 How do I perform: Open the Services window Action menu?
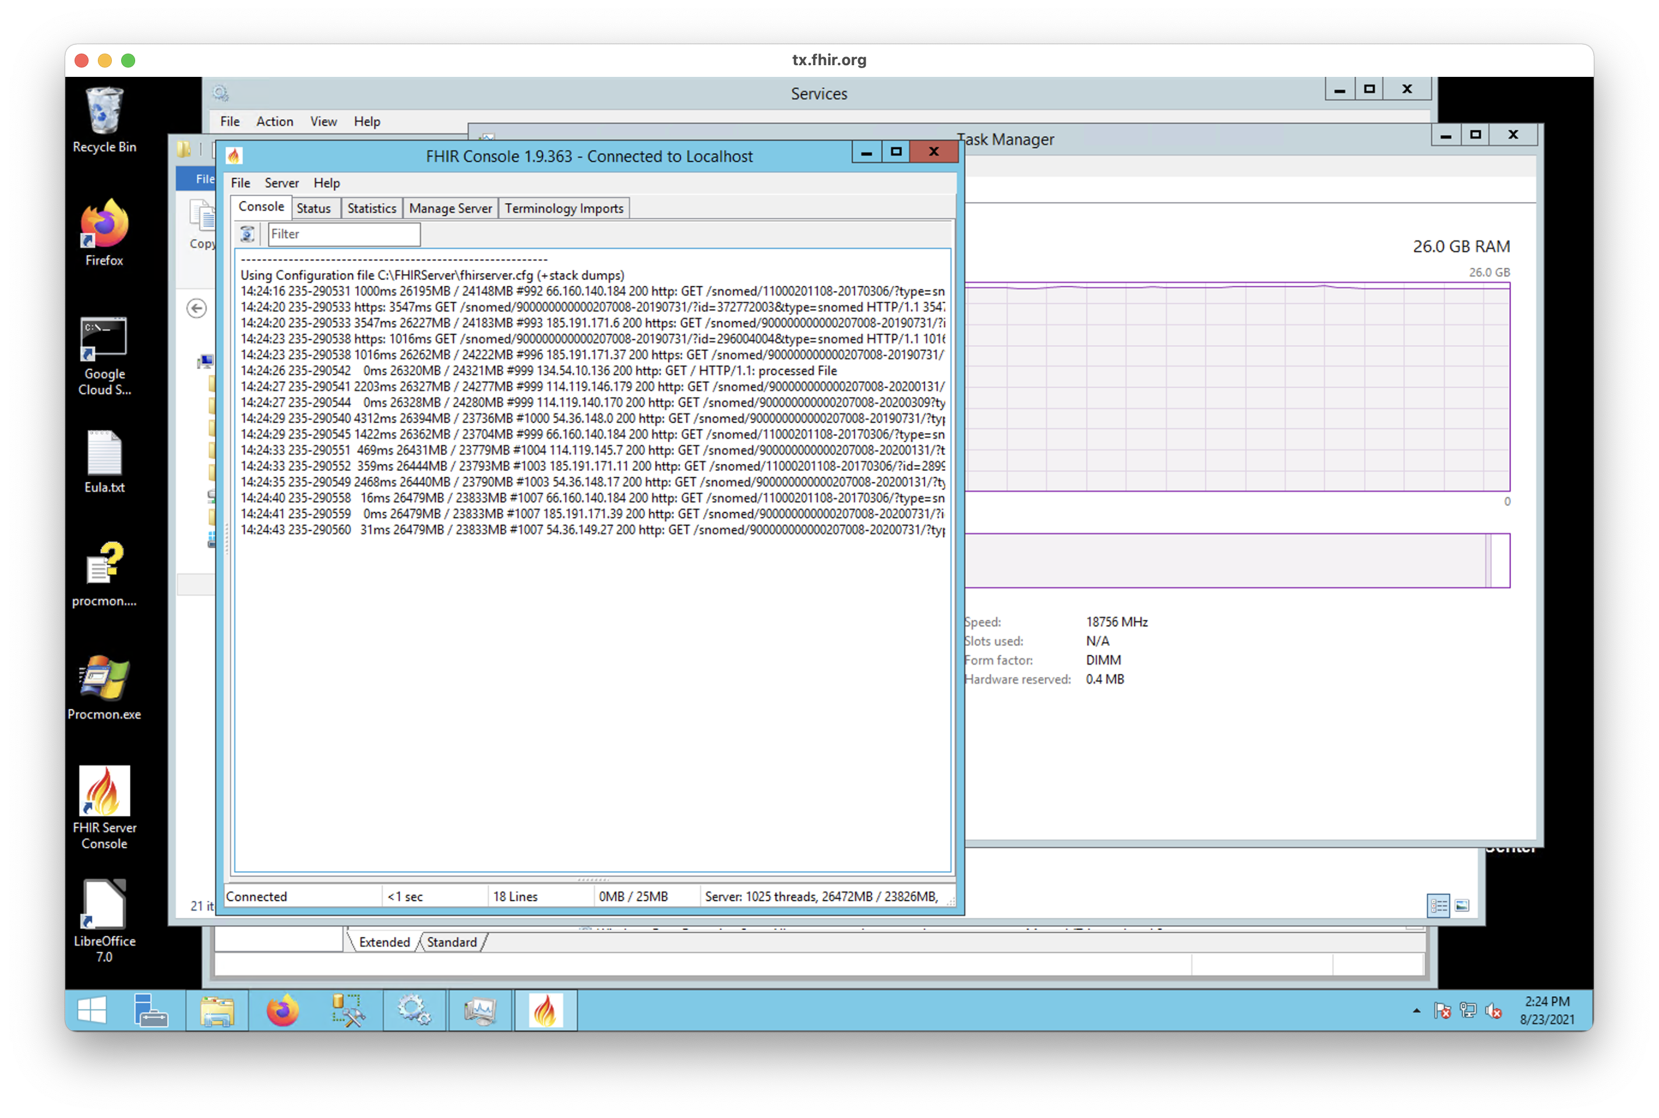click(274, 121)
